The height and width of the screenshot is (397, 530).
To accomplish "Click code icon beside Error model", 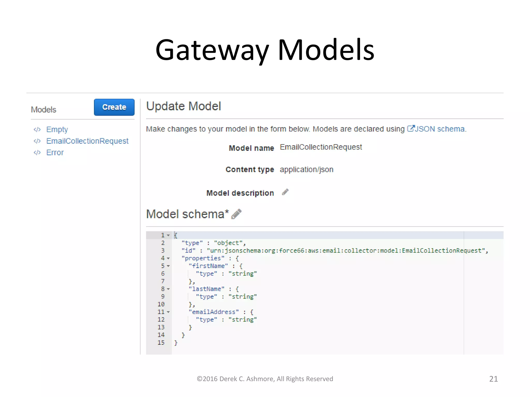I will (x=37, y=152).
